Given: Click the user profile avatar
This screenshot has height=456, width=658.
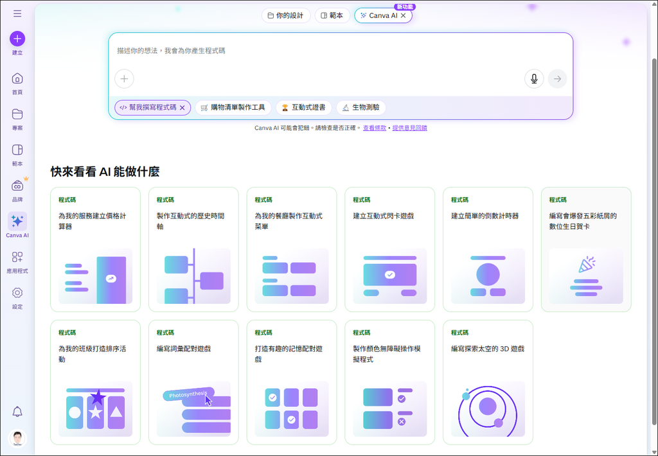Looking at the screenshot, I should (17, 439).
